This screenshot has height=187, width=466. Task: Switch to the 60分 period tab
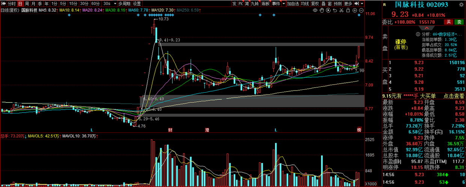[96, 3]
